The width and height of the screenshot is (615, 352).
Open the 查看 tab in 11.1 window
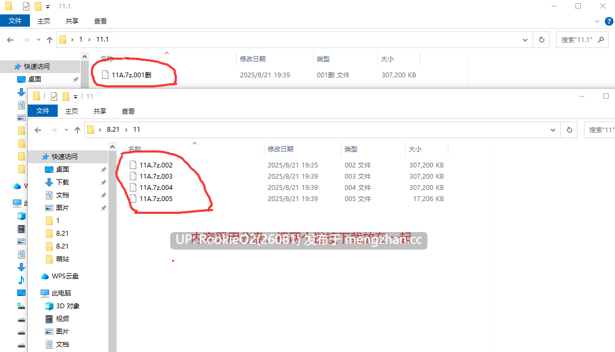coord(100,21)
